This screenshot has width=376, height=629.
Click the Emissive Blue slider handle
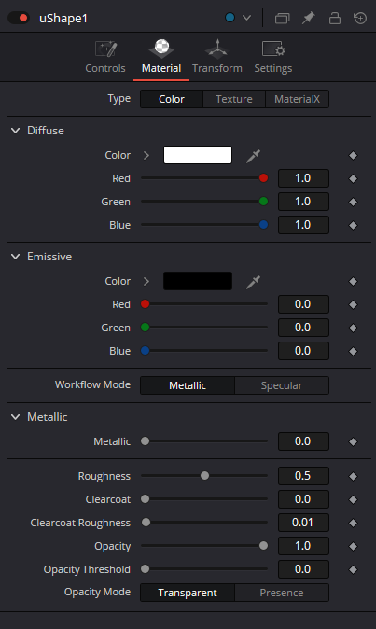tap(146, 351)
